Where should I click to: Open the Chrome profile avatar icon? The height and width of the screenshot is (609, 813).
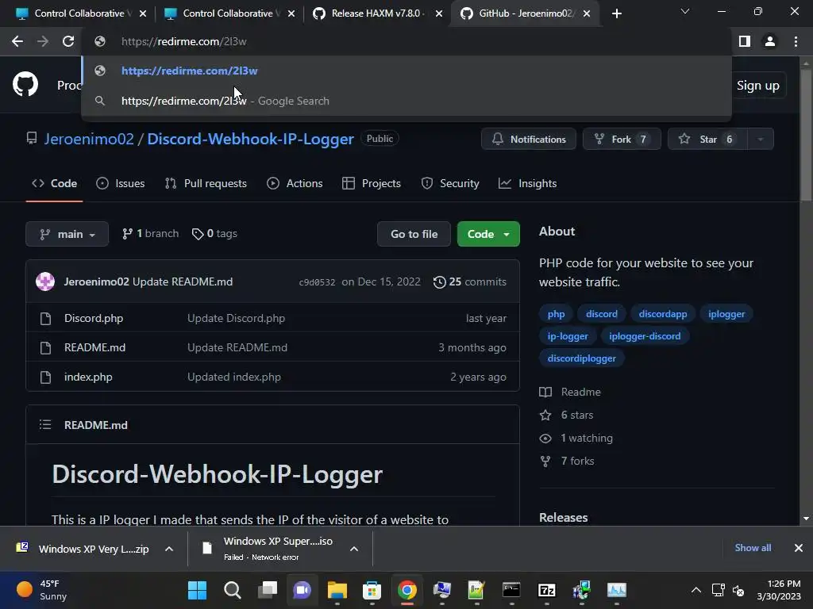pyautogui.click(x=770, y=41)
